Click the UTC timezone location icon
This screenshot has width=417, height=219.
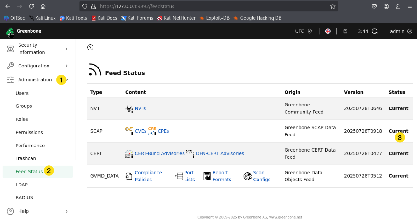[310, 31]
